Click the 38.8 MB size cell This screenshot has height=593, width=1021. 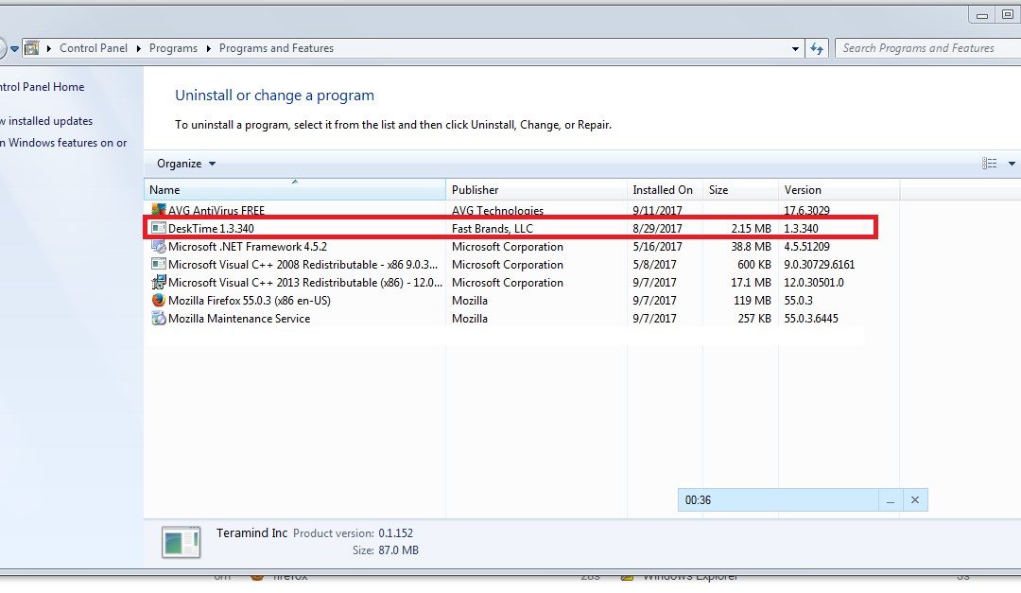[751, 247]
